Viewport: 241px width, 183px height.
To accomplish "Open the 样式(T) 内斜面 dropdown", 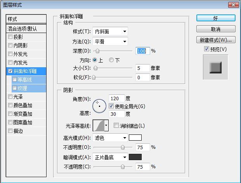I will pyautogui.click(x=110, y=31).
